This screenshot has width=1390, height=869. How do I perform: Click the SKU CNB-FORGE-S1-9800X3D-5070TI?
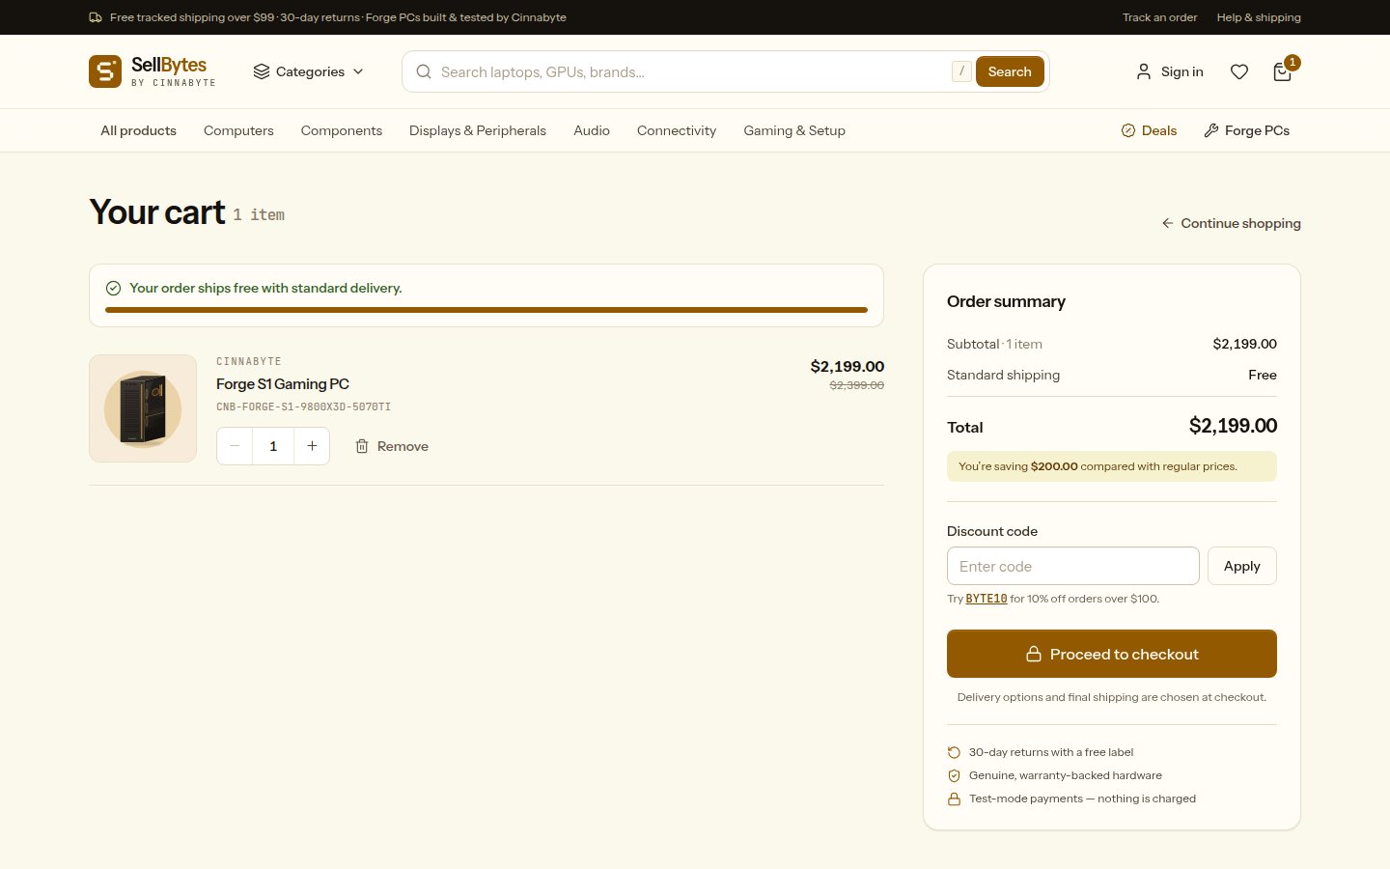[x=303, y=407]
